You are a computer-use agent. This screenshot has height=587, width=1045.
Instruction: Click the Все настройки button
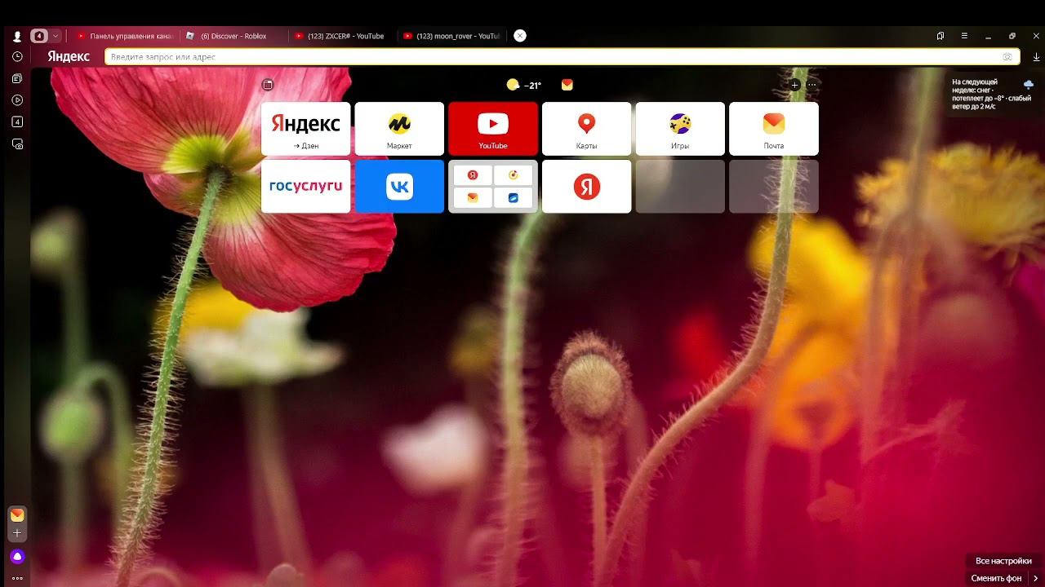(1003, 561)
